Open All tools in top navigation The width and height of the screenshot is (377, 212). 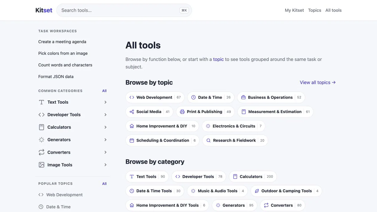pos(333,10)
